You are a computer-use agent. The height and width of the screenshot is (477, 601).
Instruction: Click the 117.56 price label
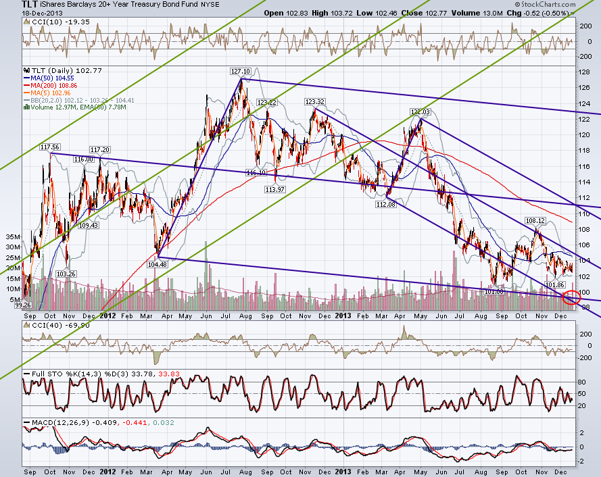coord(50,147)
